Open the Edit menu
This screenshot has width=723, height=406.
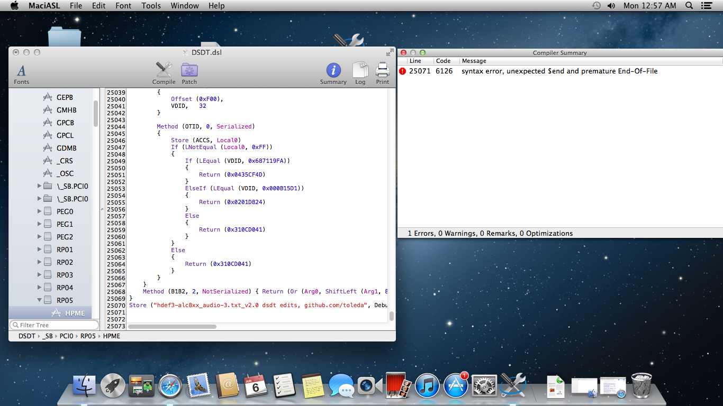click(x=98, y=6)
